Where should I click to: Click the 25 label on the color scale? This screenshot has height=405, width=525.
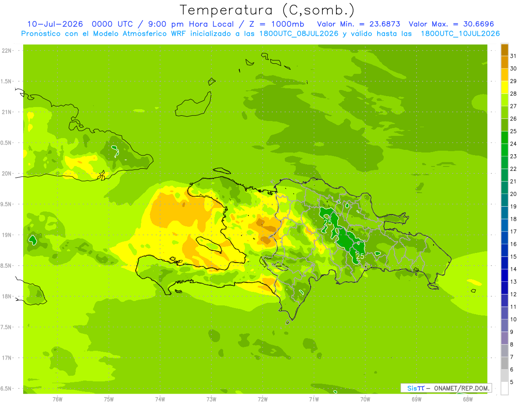514,131
